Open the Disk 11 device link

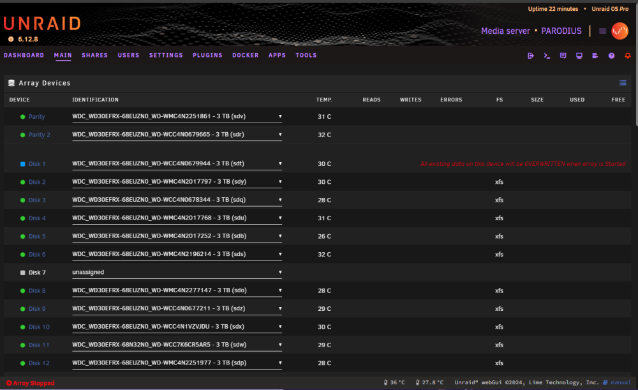(39, 345)
